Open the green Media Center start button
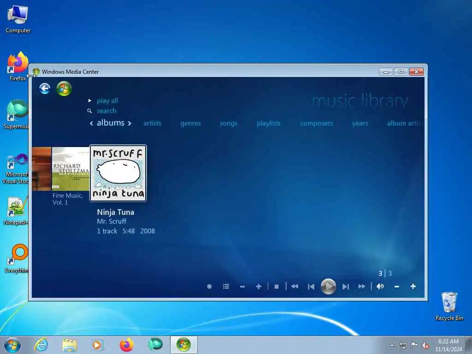The width and height of the screenshot is (472, 354). (64, 88)
